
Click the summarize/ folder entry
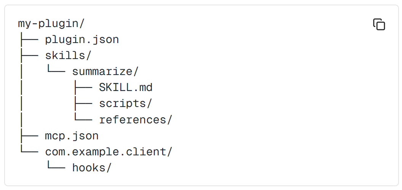click(x=105, y=72)
